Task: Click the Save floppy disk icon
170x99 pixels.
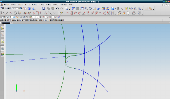Action: click(x=44, y=8)
